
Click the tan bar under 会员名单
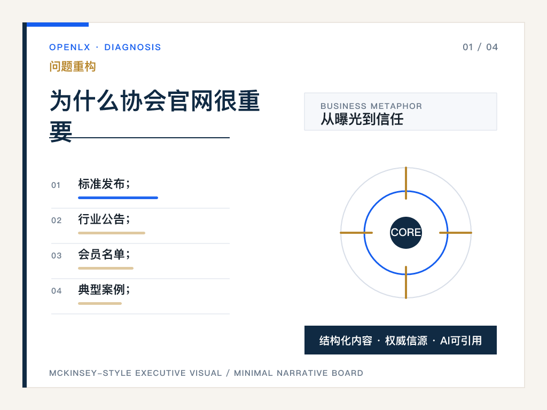click(x=106, y=268)
